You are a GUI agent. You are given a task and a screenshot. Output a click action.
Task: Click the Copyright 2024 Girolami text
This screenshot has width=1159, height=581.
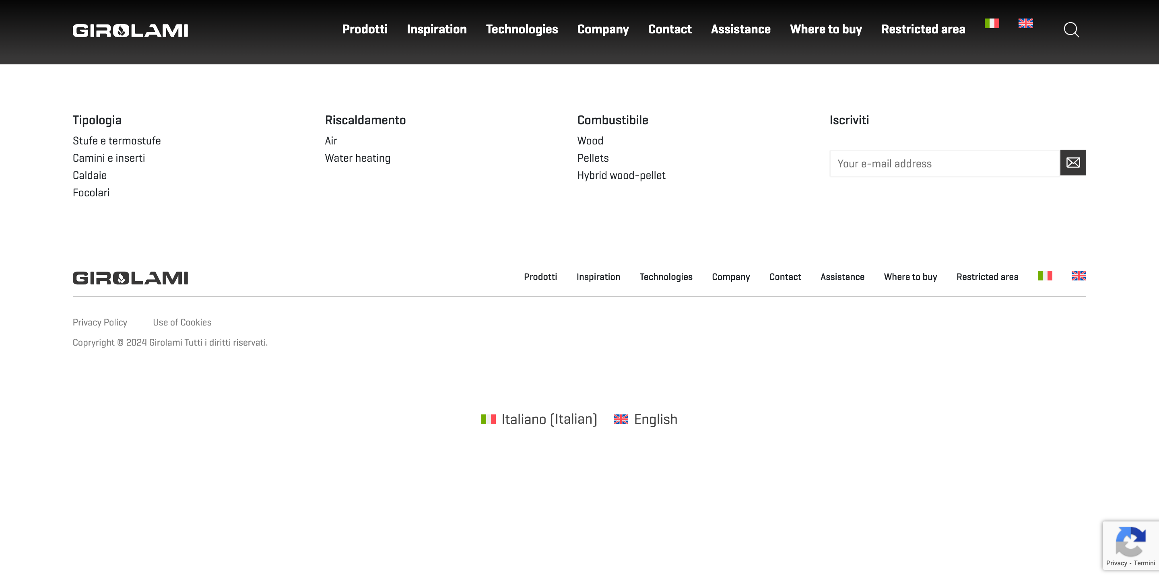tap(170, 343)
